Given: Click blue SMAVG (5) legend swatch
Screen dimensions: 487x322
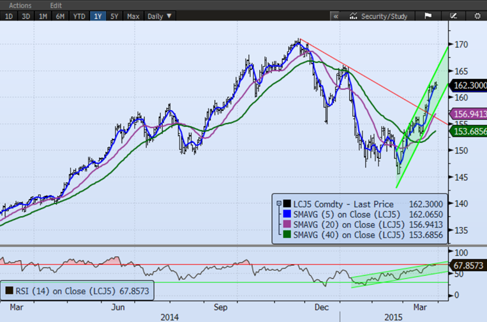Looking at the screenshot, I should click(x=288, y=214).
